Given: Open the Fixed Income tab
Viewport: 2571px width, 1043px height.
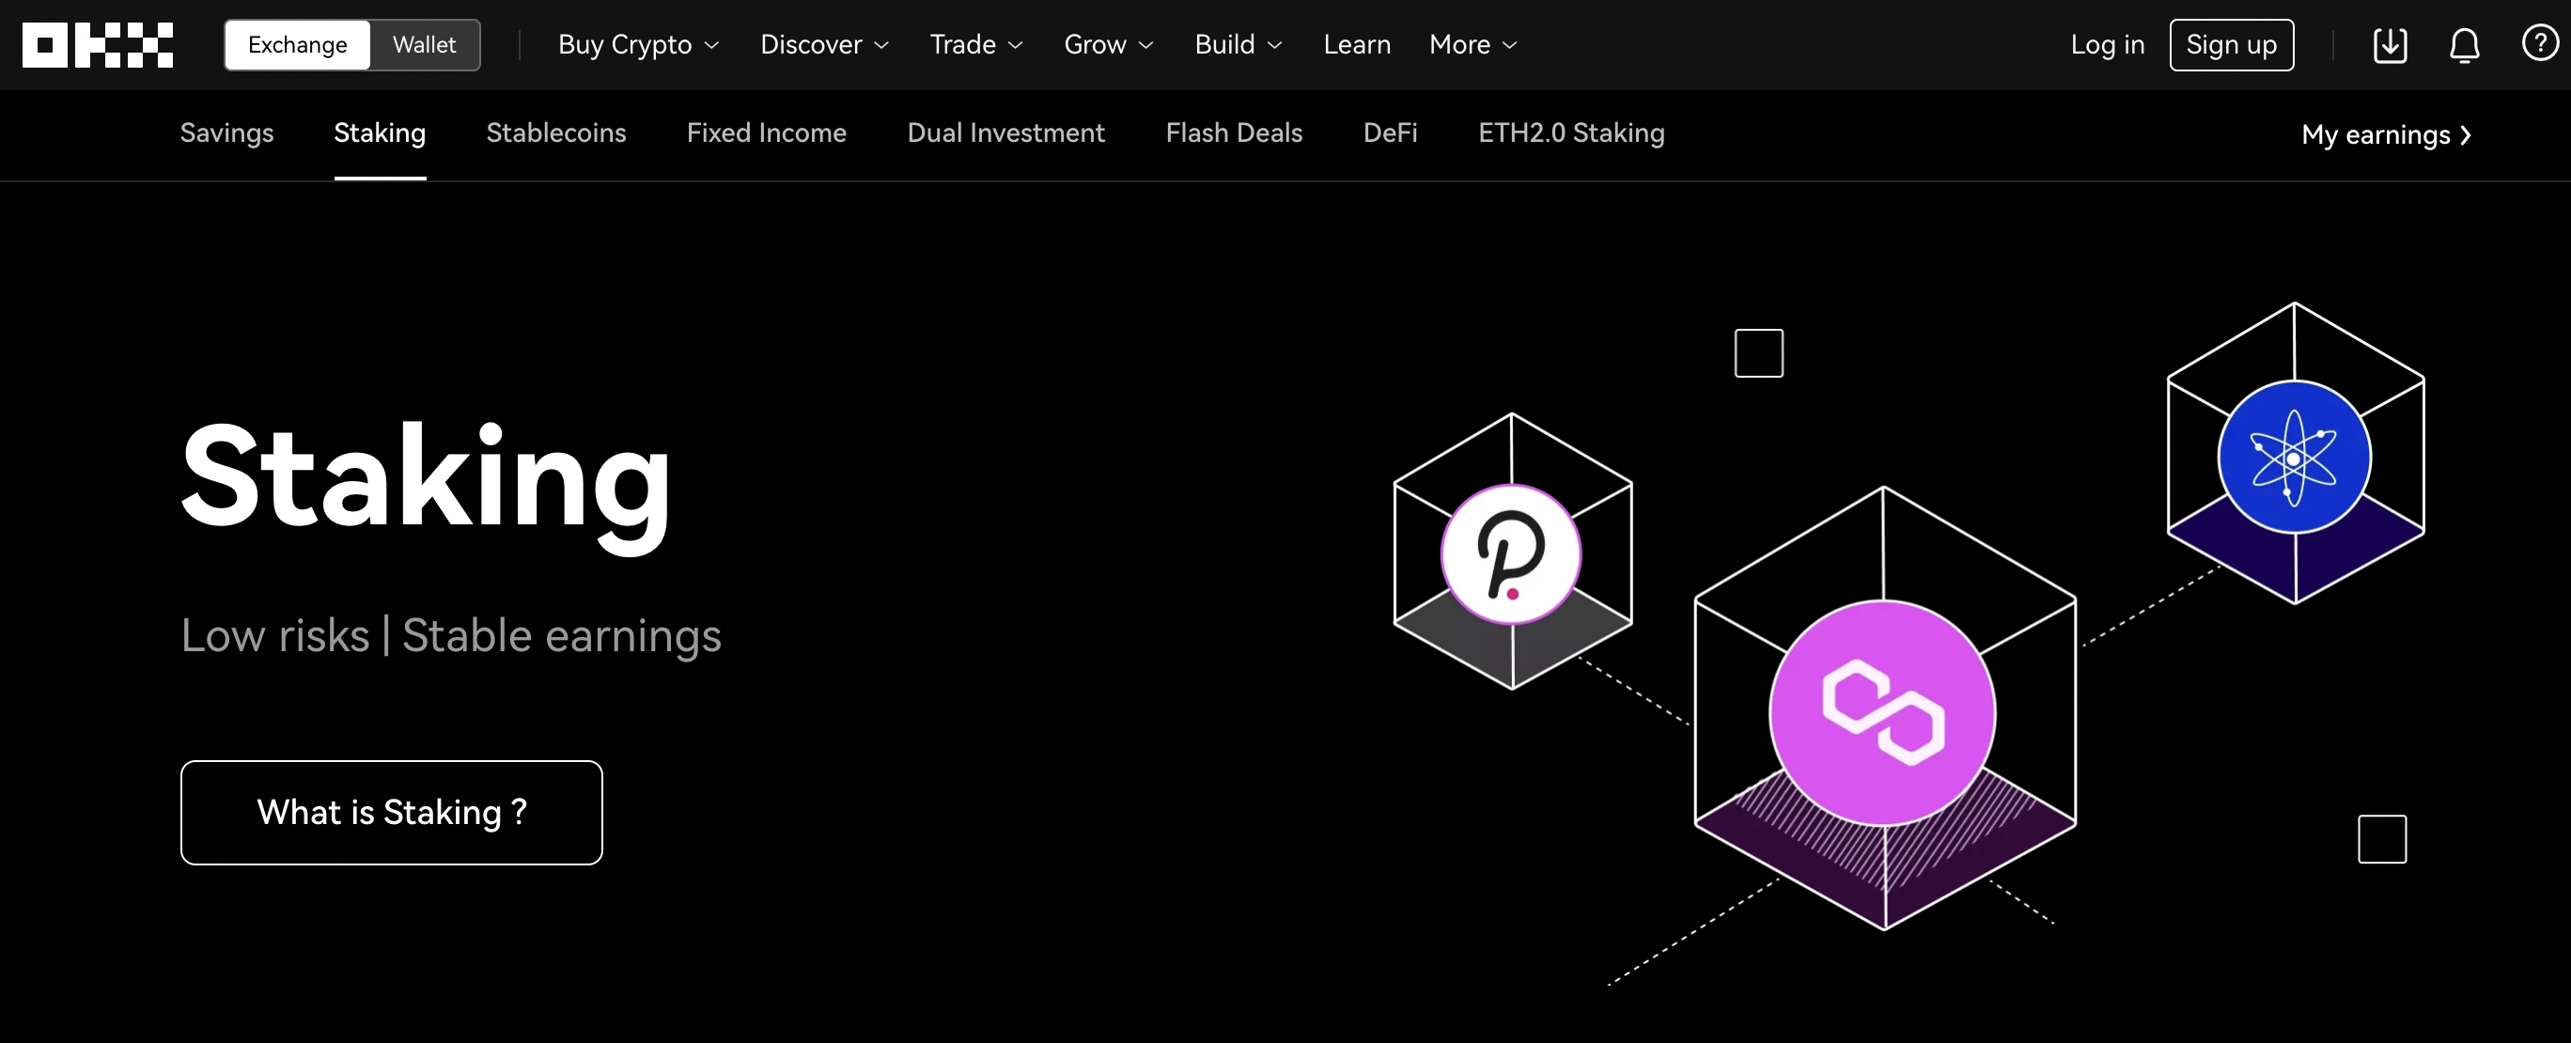Looking at the screenshot, I should pos(767,132).
